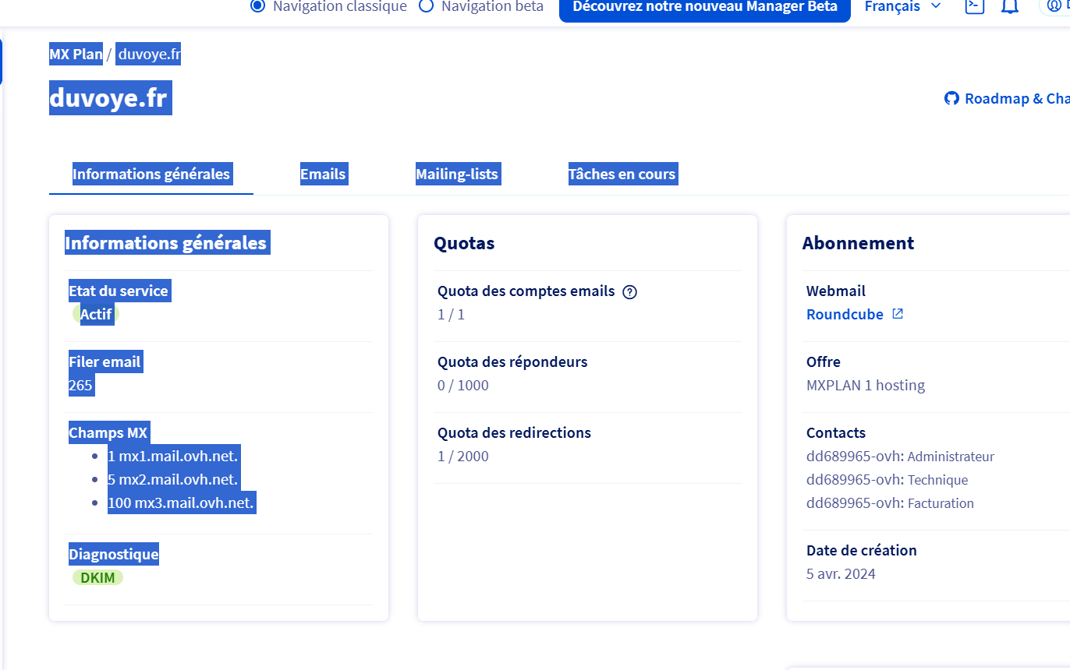Select the Navigation beta radio button
1070x670 pixels.
click(427, 6)
